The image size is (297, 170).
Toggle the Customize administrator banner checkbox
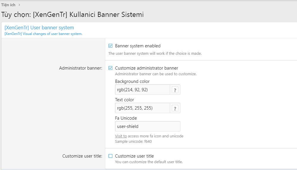[111, 68]
